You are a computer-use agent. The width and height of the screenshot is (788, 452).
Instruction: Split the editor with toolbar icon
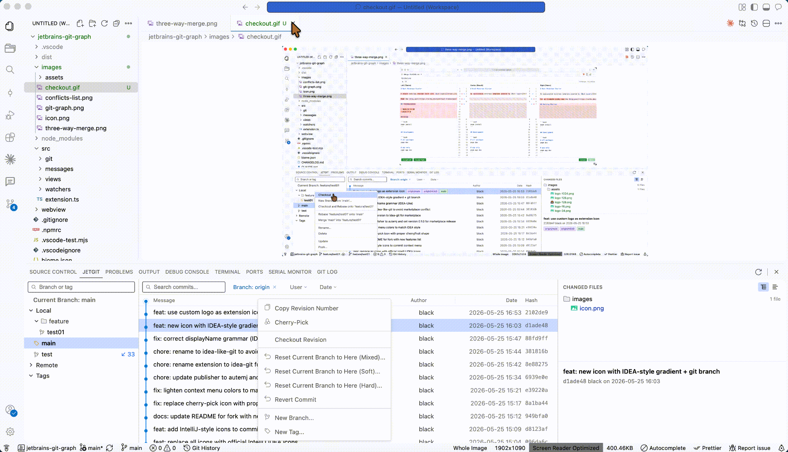pyautogui.click(x=766, y=23)
